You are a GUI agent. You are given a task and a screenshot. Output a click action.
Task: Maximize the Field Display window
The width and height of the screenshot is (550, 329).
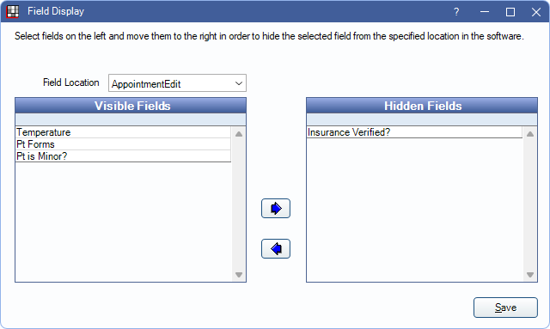pyautogui.click(x=510, y=12)
